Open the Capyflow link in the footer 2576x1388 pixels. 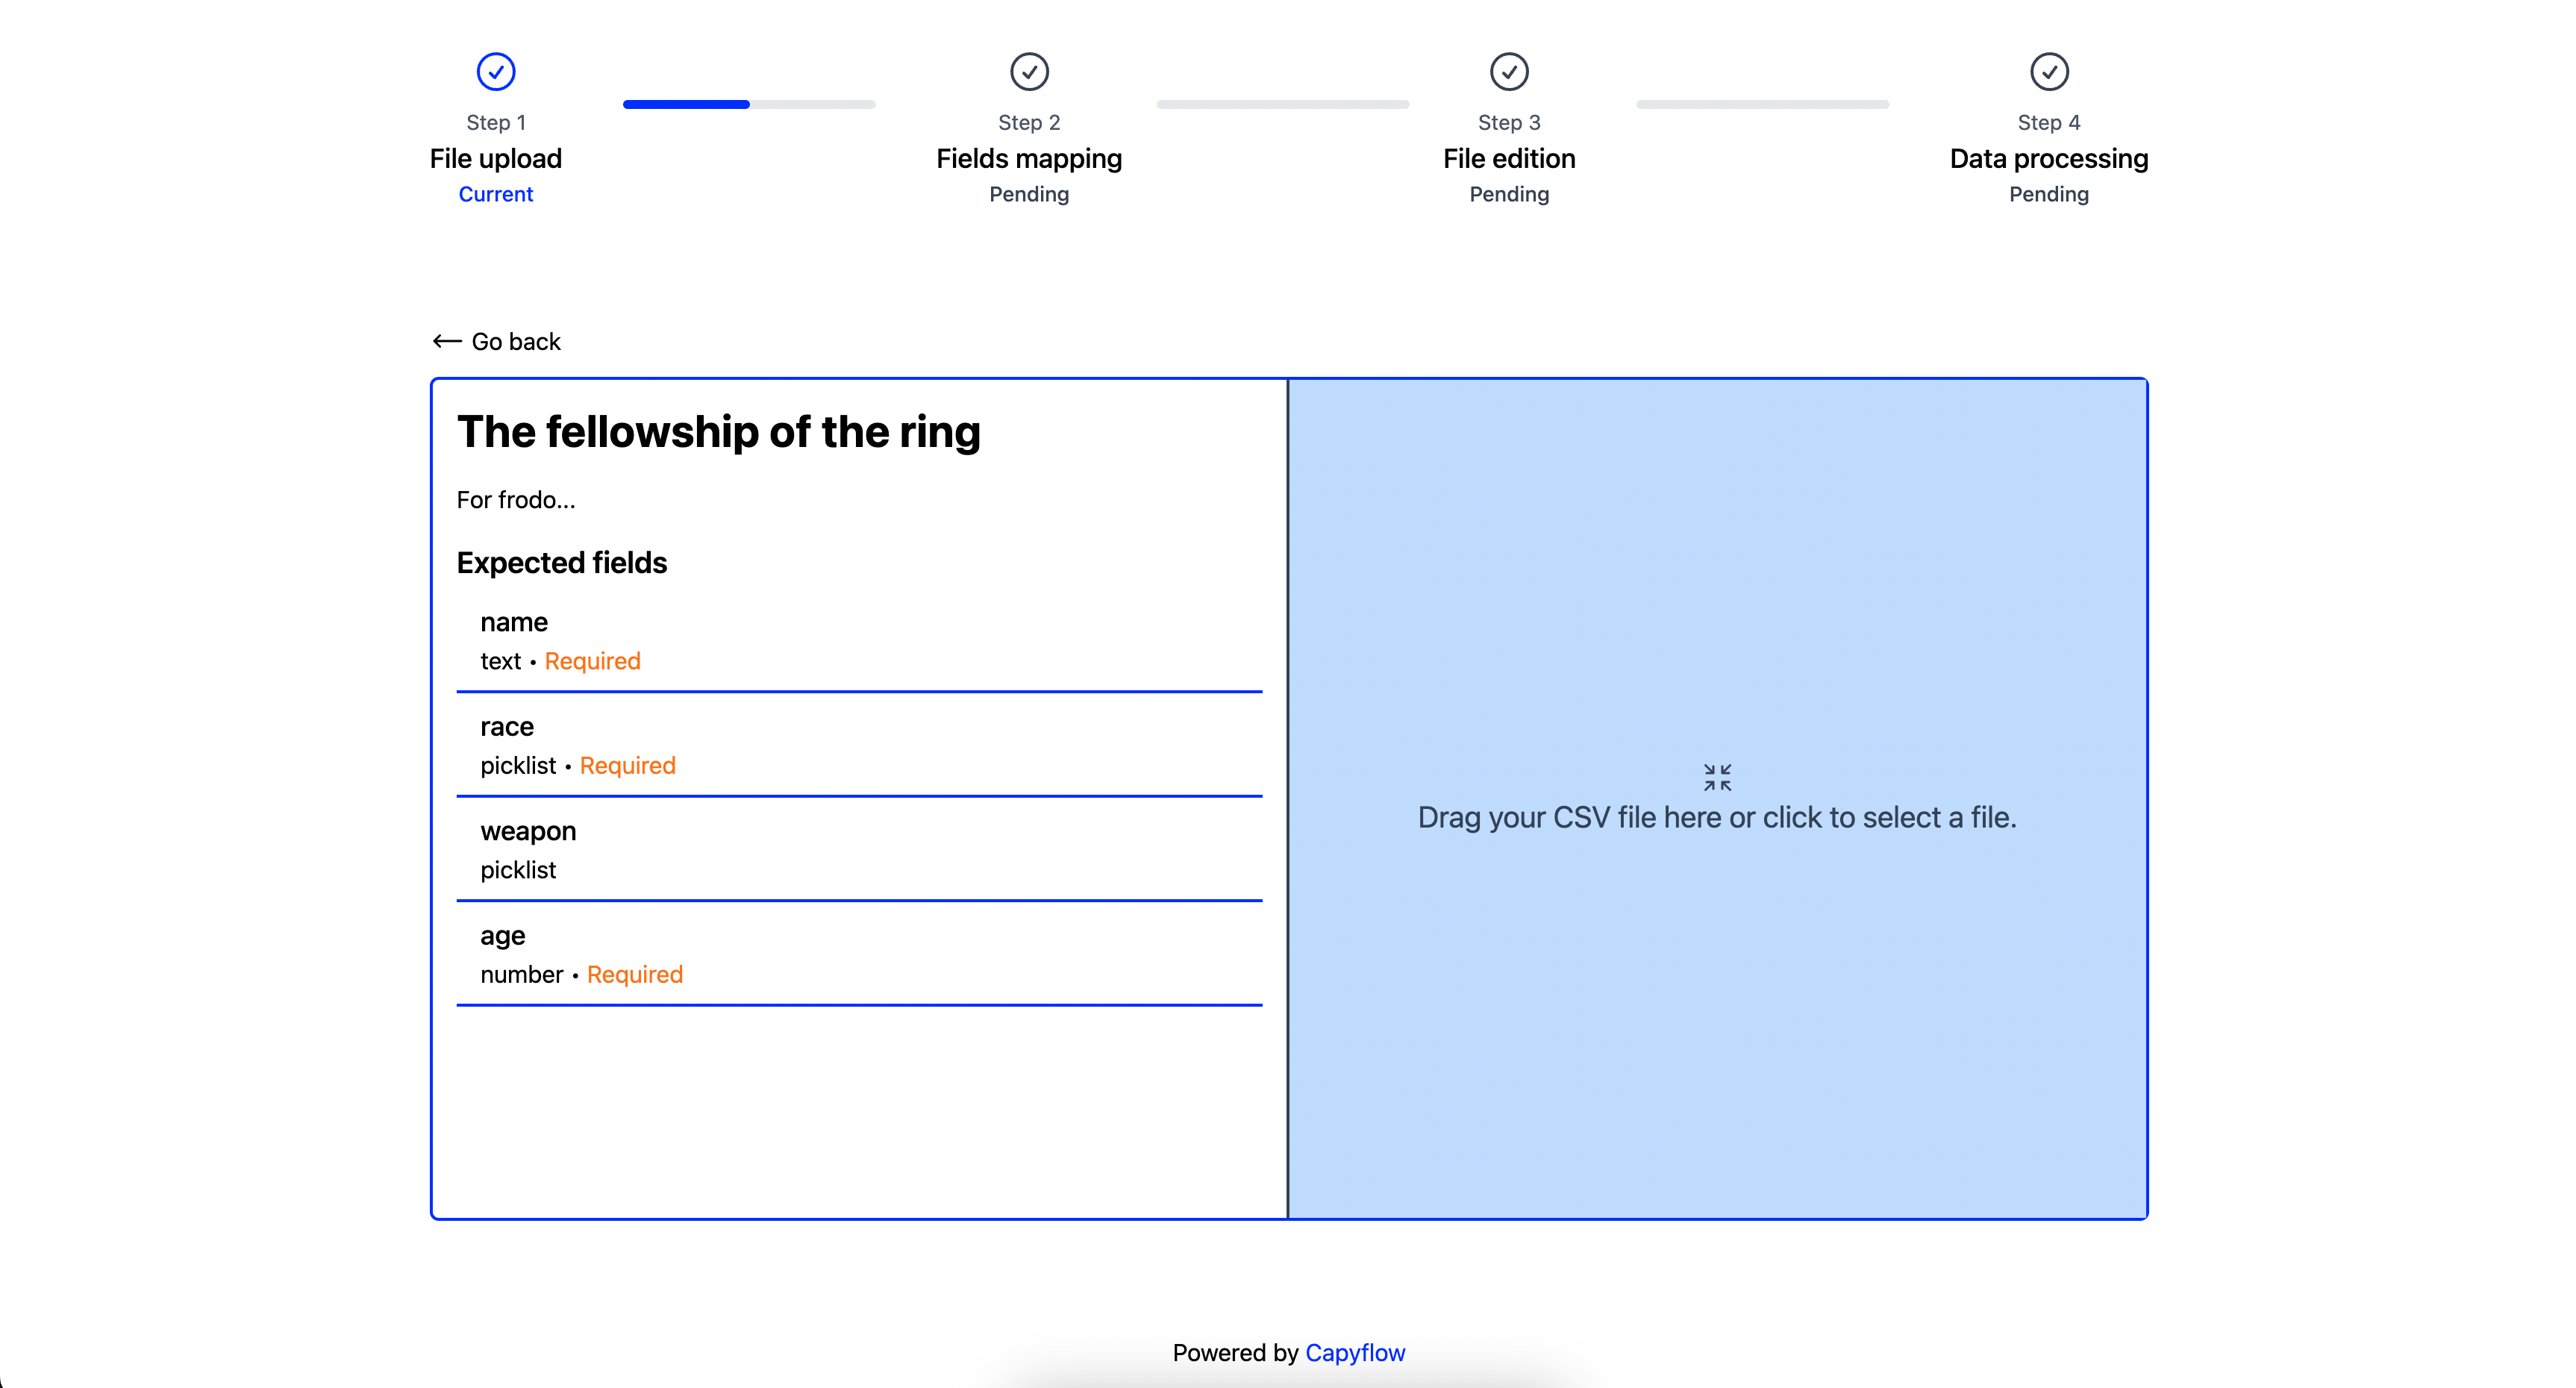1354,1352
